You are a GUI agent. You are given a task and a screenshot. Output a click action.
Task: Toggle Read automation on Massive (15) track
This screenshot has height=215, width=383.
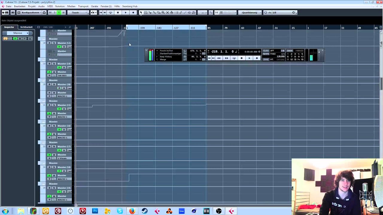tap(59, 109)
